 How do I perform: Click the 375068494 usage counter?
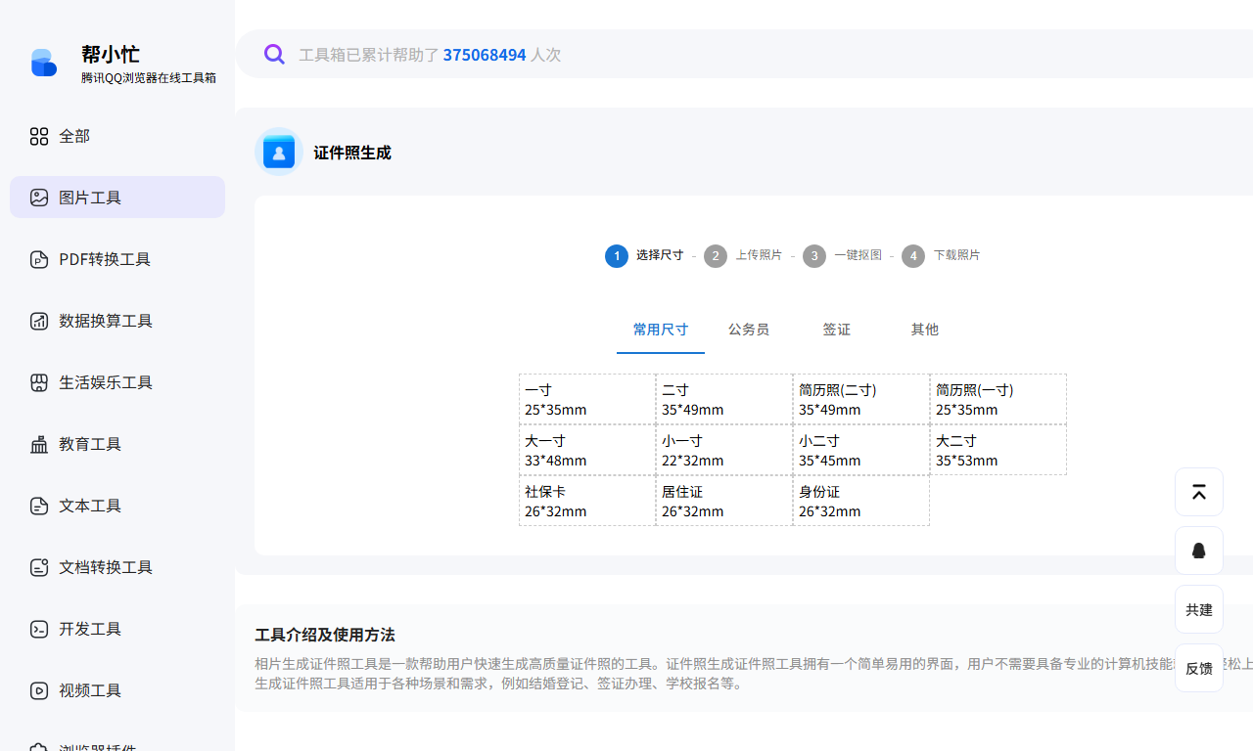click(x=485, y=55)
